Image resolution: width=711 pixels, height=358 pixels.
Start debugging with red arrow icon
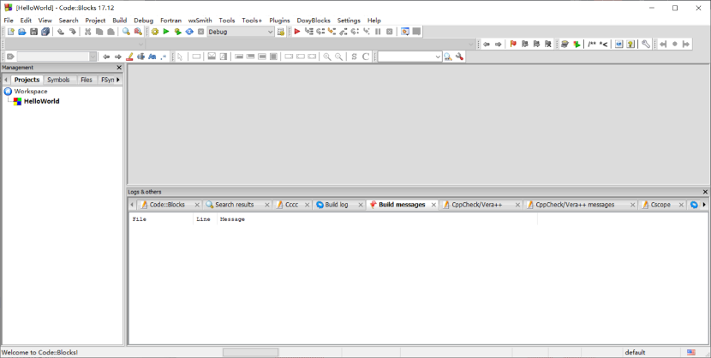[297, 32]
